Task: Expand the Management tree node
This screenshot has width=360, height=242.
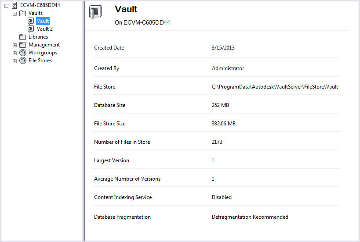Action: [15, 45]
